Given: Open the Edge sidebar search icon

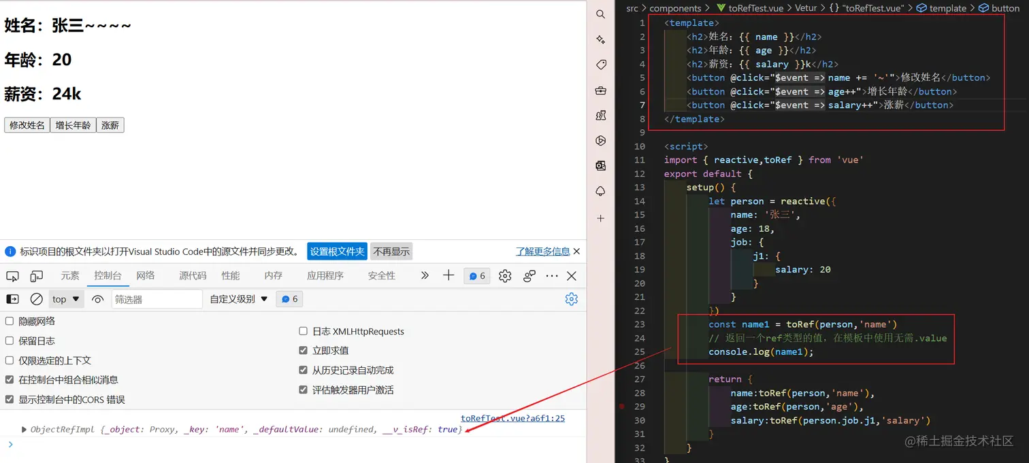Looking at the screenshot, I should pos(600,14).
